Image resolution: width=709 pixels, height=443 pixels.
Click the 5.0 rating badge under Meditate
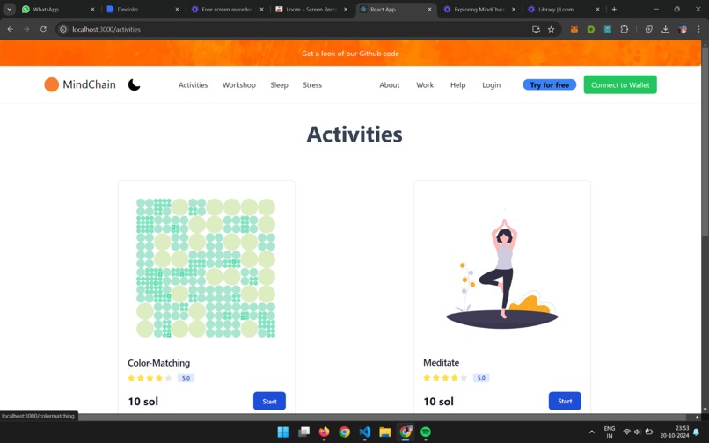pos(481,377)
